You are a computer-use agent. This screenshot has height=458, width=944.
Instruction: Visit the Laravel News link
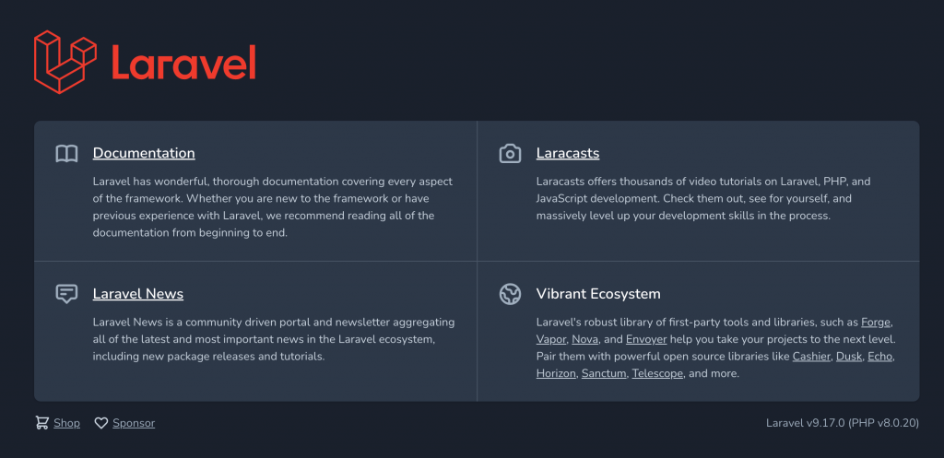click(x=138, y=294)
